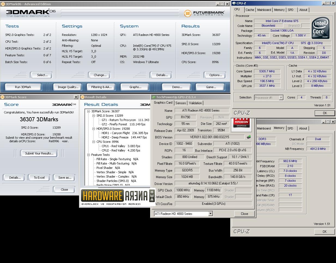The width and height of the screenshot is (336, 263).
Task: Collapse the SM2.0 Score: 13289 node
Action: pyautogui.click(x=94, y=116)
